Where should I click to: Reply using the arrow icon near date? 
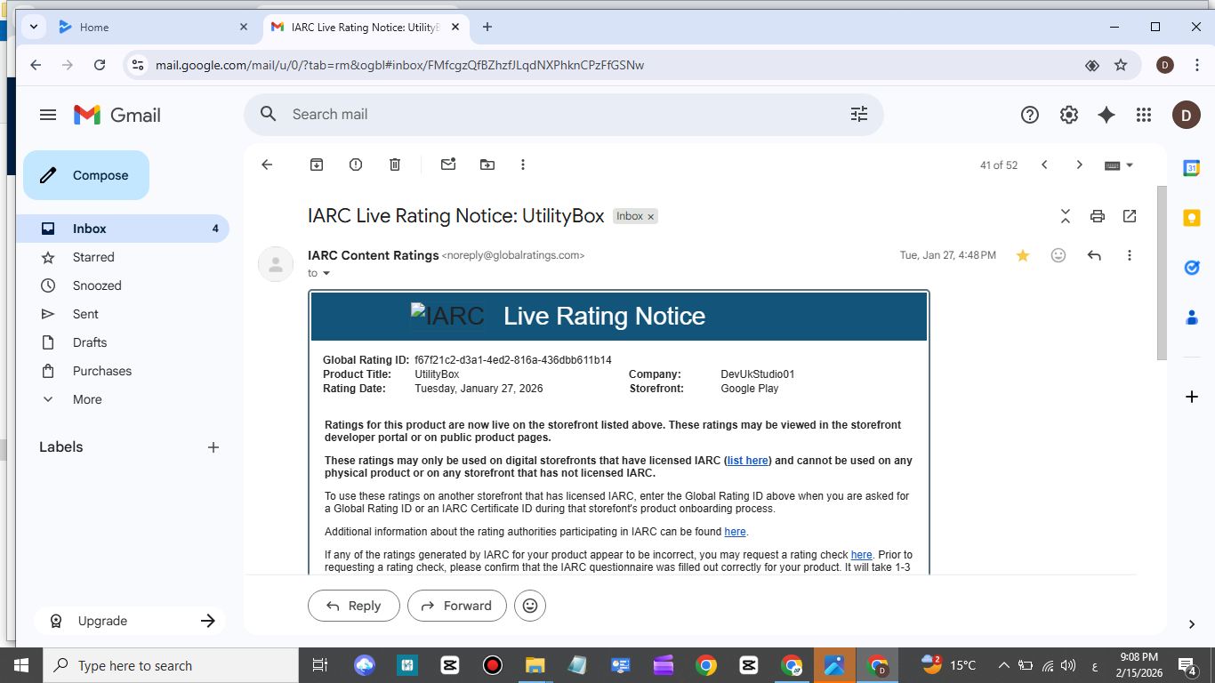click(1094, 255)
